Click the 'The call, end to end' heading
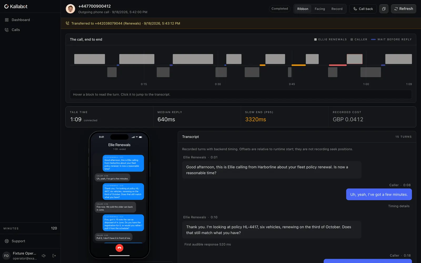The image size is (421, 263). coord(86,39)
